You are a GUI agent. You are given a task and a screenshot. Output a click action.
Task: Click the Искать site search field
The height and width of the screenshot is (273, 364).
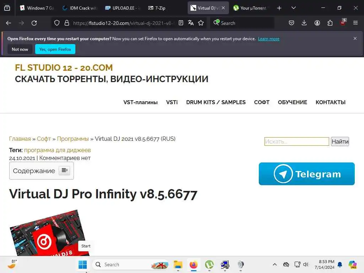[x=297, y=141]
